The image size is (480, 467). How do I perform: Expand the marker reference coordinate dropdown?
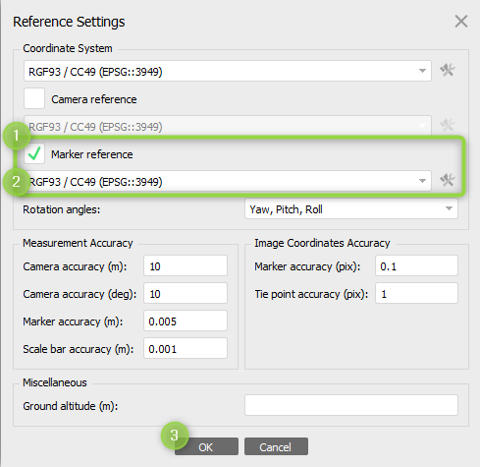(228, 181)
